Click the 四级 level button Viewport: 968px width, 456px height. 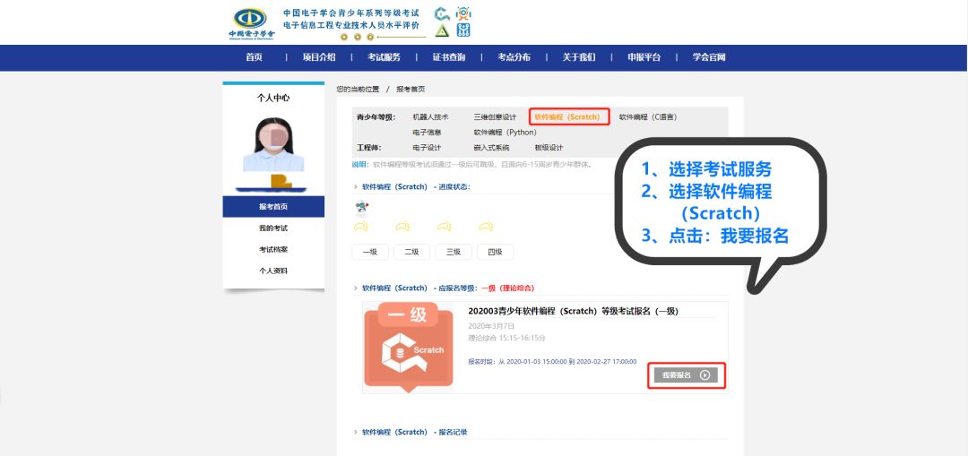[x=495, y=252]
